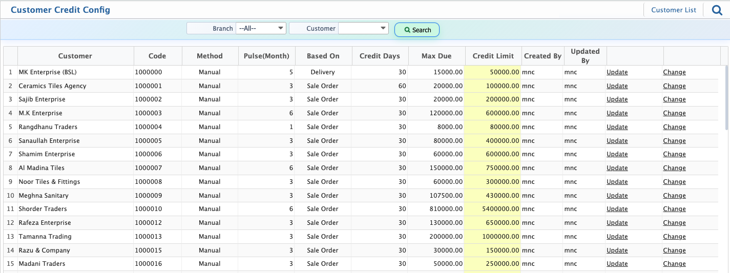730x273 pixels.
Task: Select credit limit cell 1000000.00
Action: pos(492,237)
